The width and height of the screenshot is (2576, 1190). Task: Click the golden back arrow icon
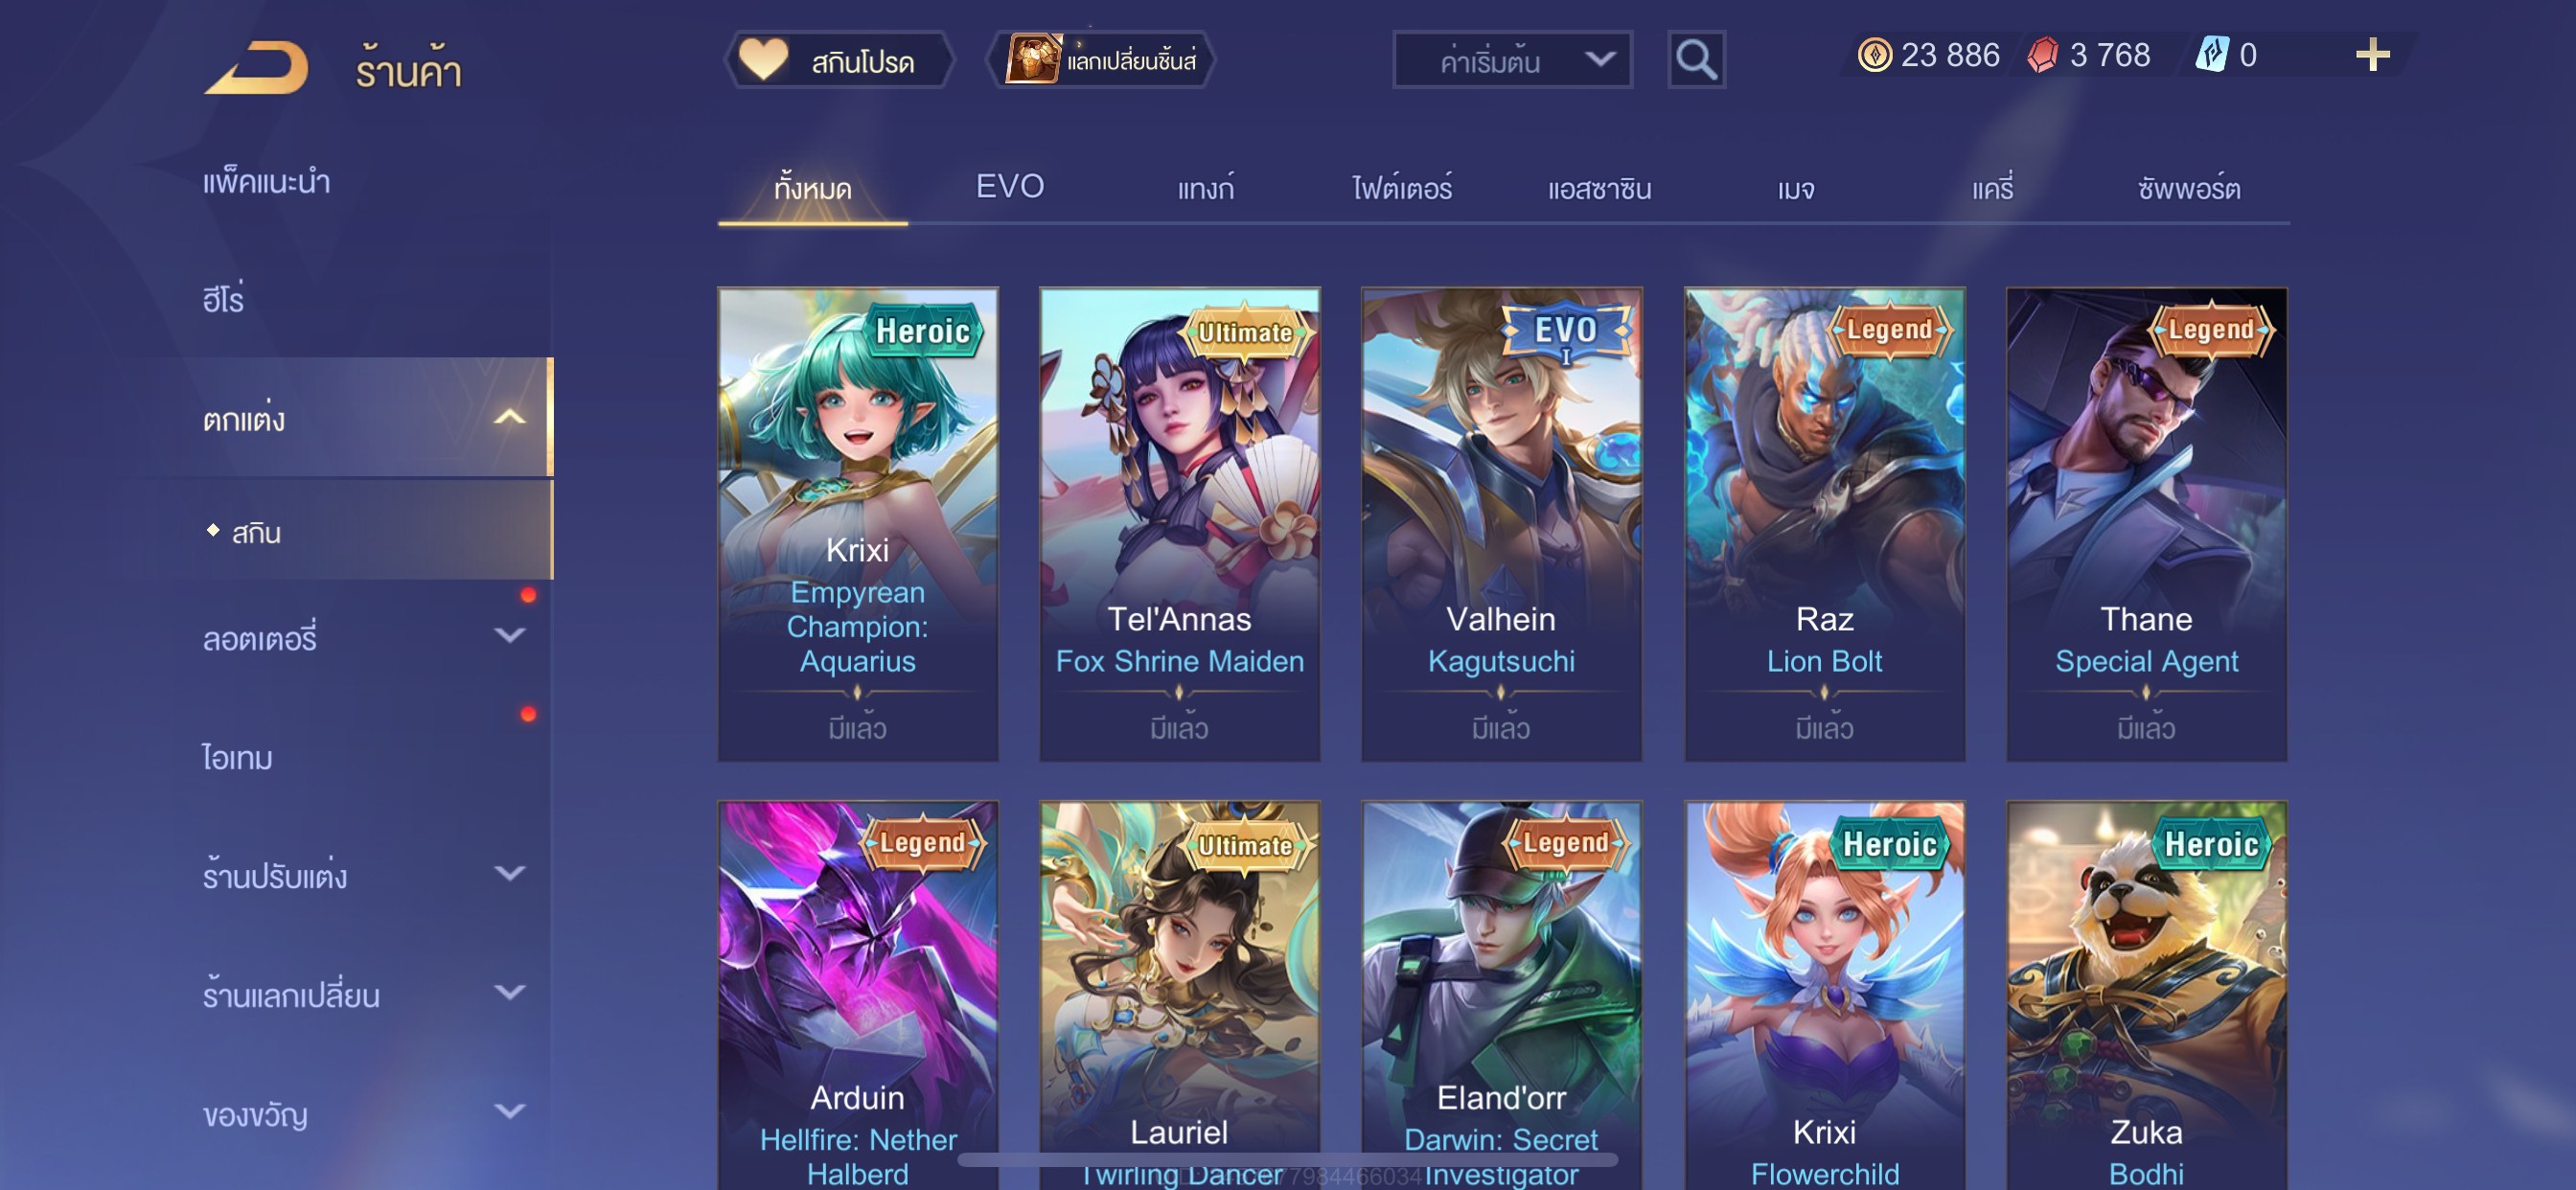pyautogui.click(x=256, y=67)
